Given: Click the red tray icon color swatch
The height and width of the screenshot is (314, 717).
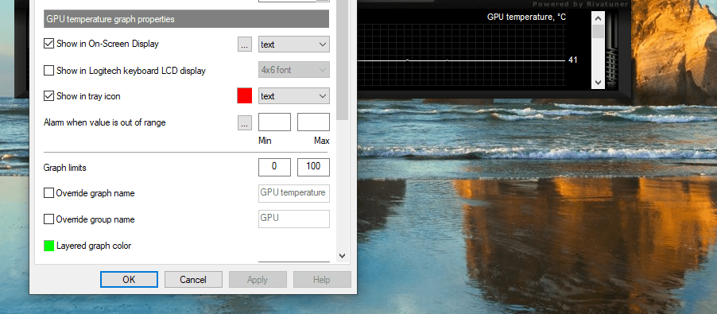Looking at the screenshot, I should (245, 96).
